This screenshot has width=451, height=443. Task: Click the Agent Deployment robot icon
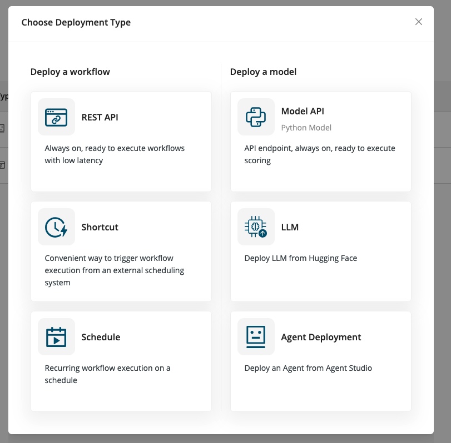pos(256,337)
